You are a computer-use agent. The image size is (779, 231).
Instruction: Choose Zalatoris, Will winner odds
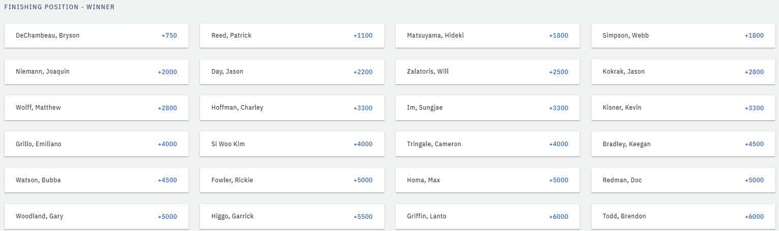click(488, 72)
